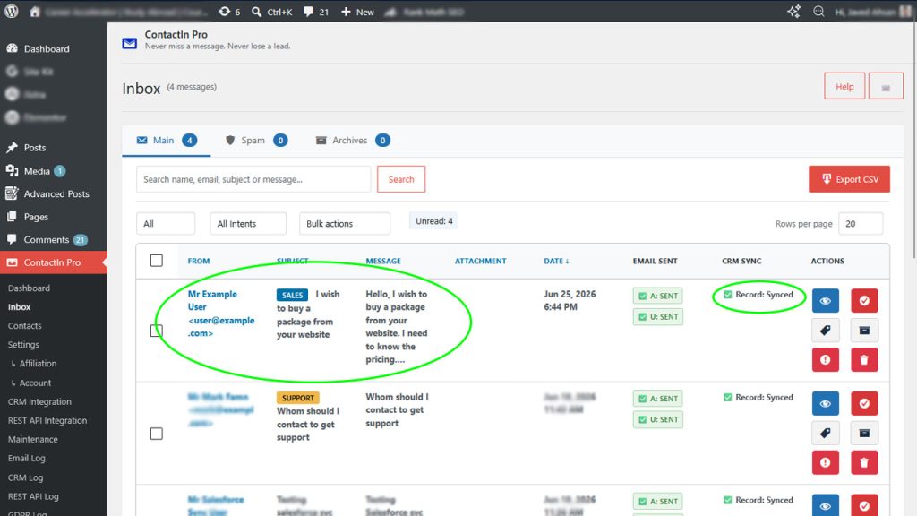Click the sparkle AI icon

point(793,11)
